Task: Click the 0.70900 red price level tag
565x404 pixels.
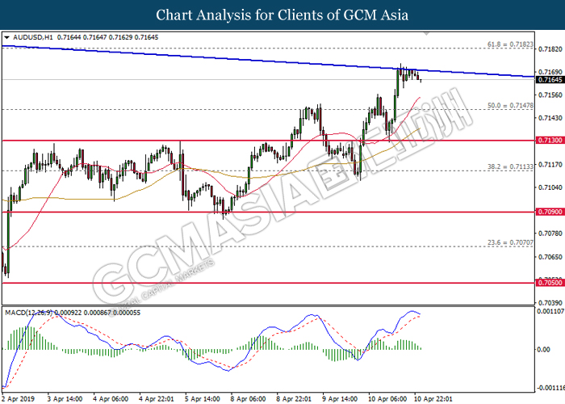Action: (x=550, y=212)
